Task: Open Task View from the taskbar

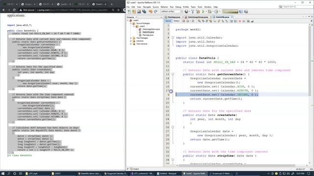Action: pos(21,174)
